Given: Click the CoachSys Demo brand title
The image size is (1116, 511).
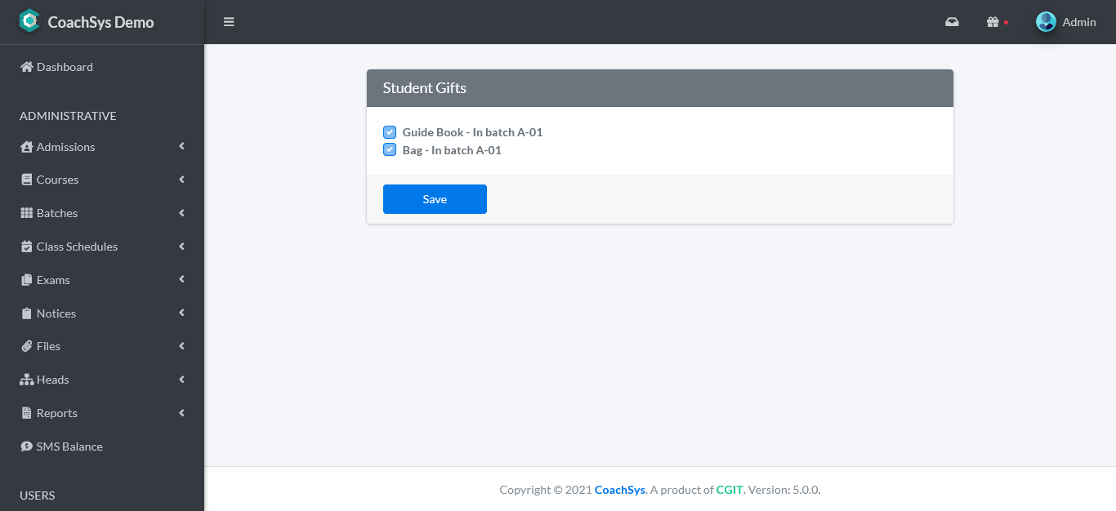Looking at the screenshot, I should click(x=100, y=22).
